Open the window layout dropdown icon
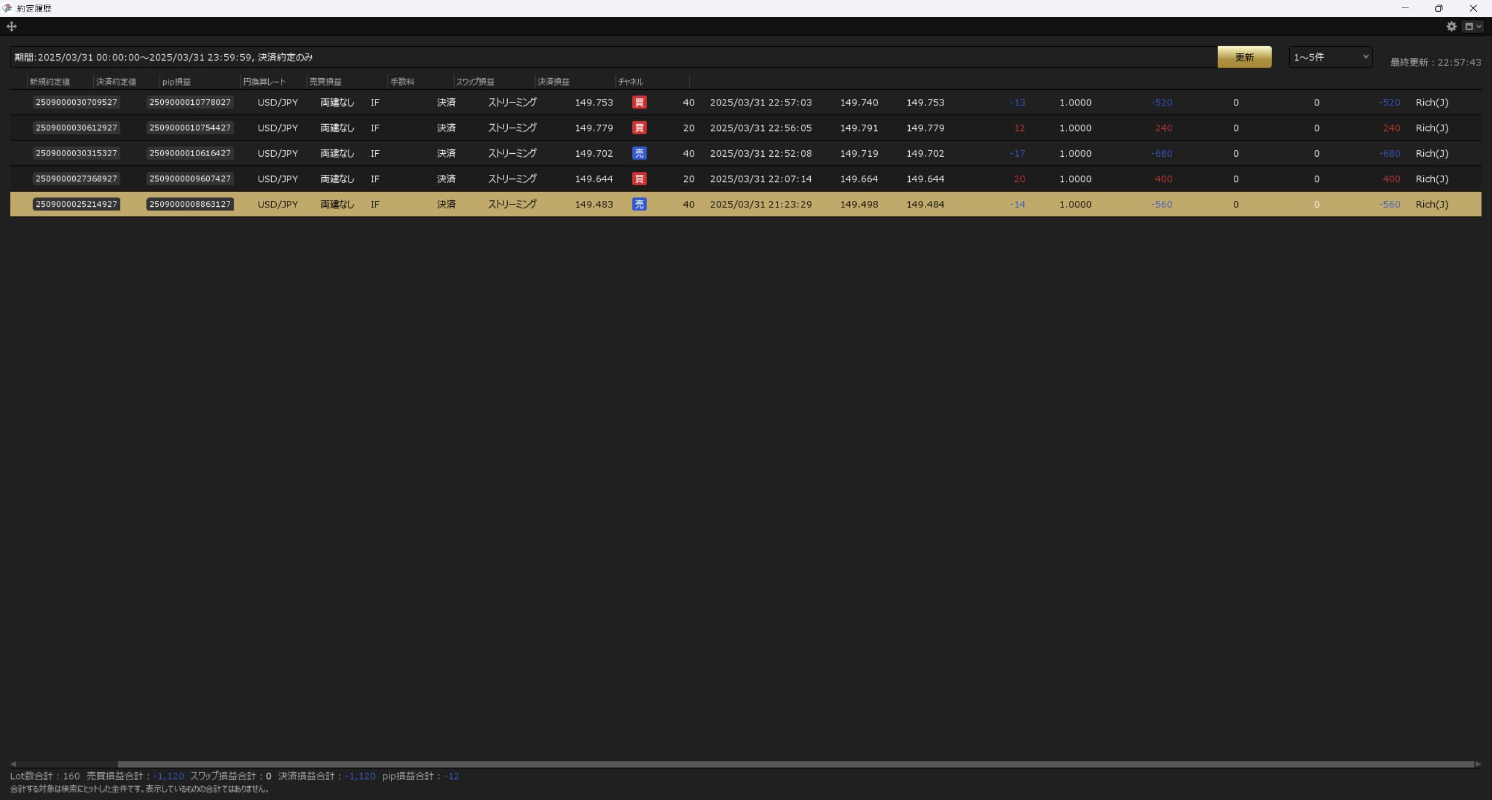Image resolution: width=1492 pixels, height=800 pixels. (1473, 26)
